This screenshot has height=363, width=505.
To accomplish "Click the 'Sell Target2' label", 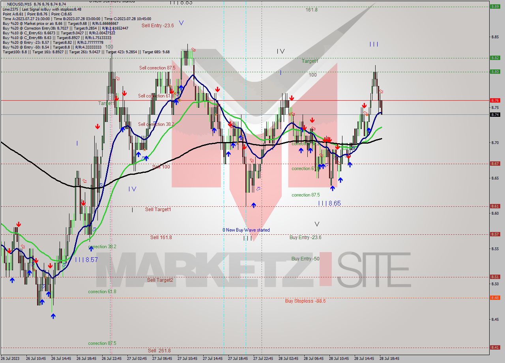I will (160, 280).
